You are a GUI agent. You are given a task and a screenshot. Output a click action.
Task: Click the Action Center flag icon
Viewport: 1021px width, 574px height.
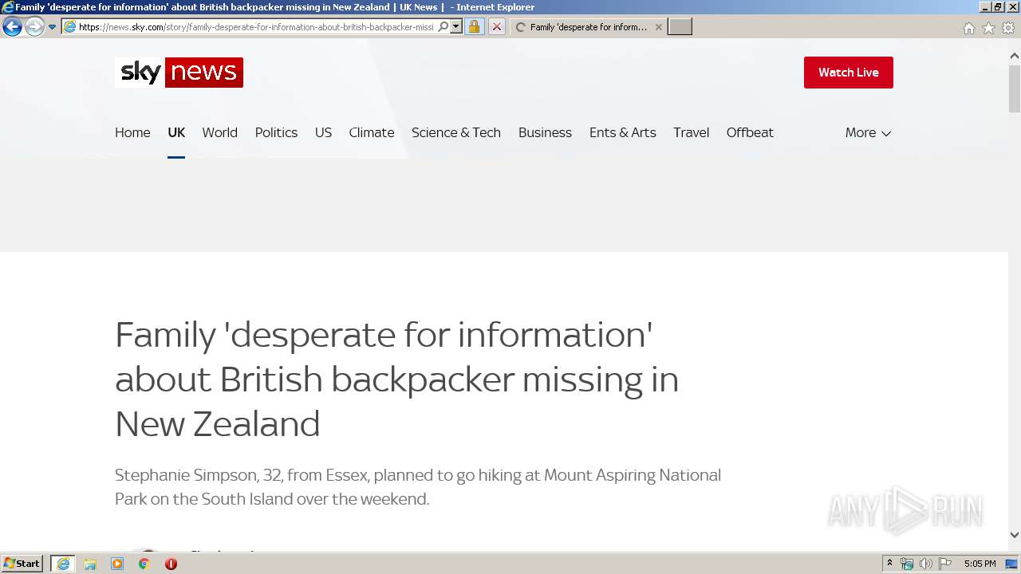pyautogui.click(x=945, y=564)
